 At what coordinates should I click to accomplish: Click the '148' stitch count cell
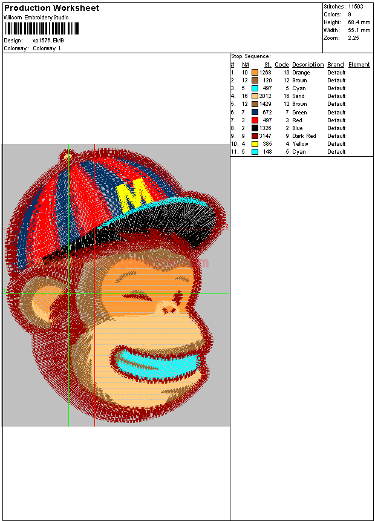point(267,152)
